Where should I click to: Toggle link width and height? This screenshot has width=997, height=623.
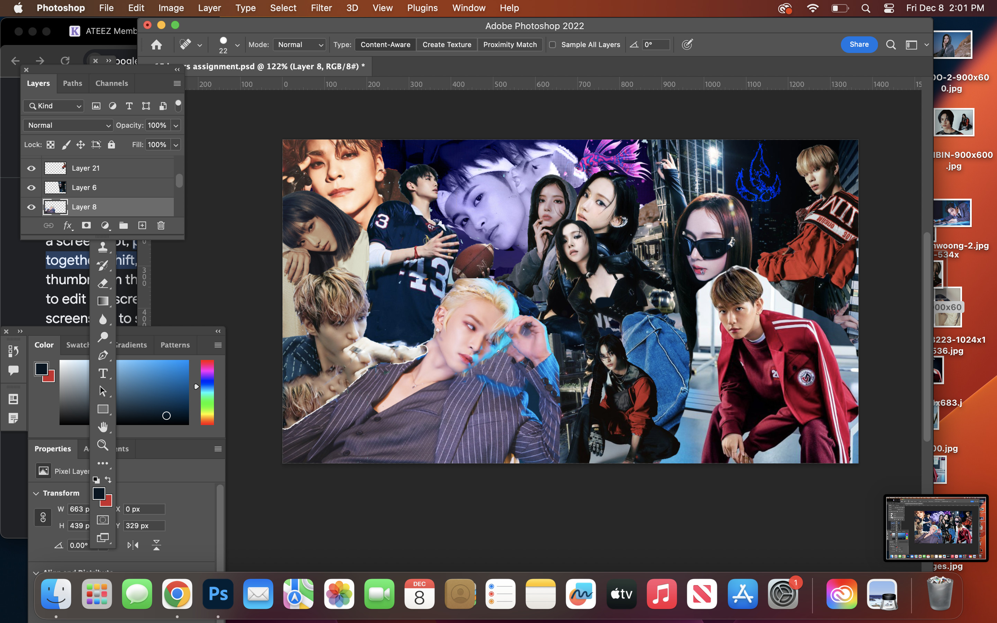(43, 517)
